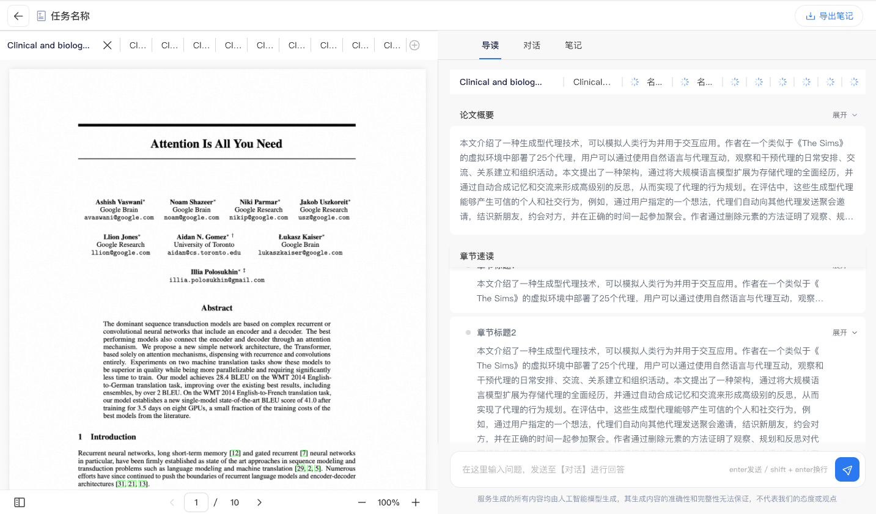Screen dimensions: 876x514
Task: Toggle the PDF sidebar panel icon
Action: [x=20, y=502]
